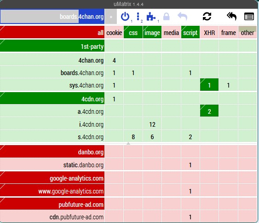Click the css column header

tap(133, 32)
